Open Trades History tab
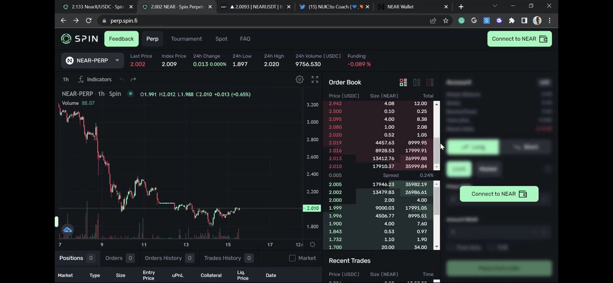The width and height of the screenshot is (613, 283). pyautogui.click(x=228, y=258)
